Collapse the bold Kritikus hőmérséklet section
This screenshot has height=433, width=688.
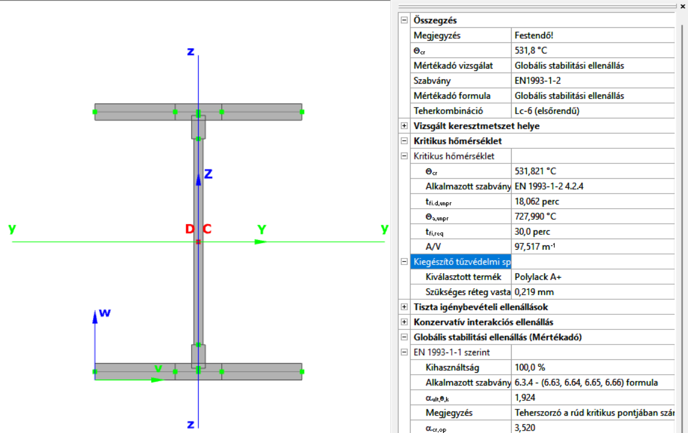point(404,141)
